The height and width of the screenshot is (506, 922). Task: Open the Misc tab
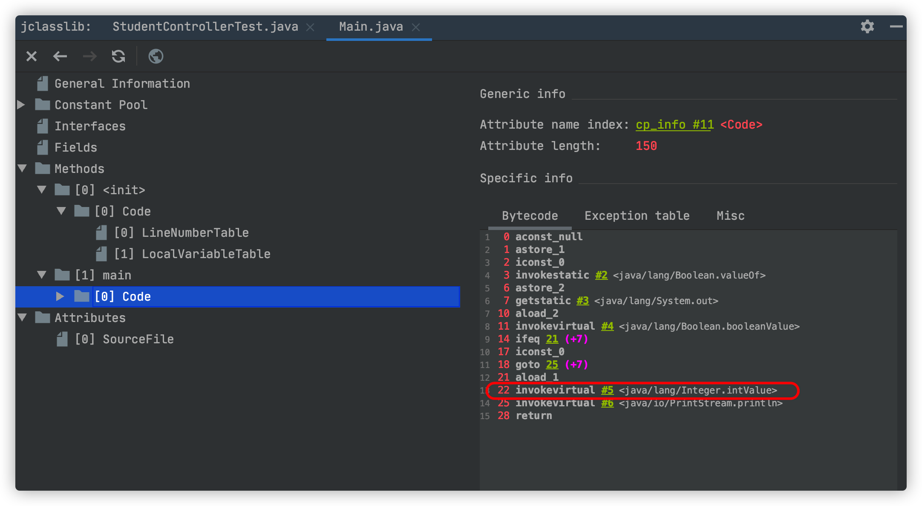coord(731,216)
